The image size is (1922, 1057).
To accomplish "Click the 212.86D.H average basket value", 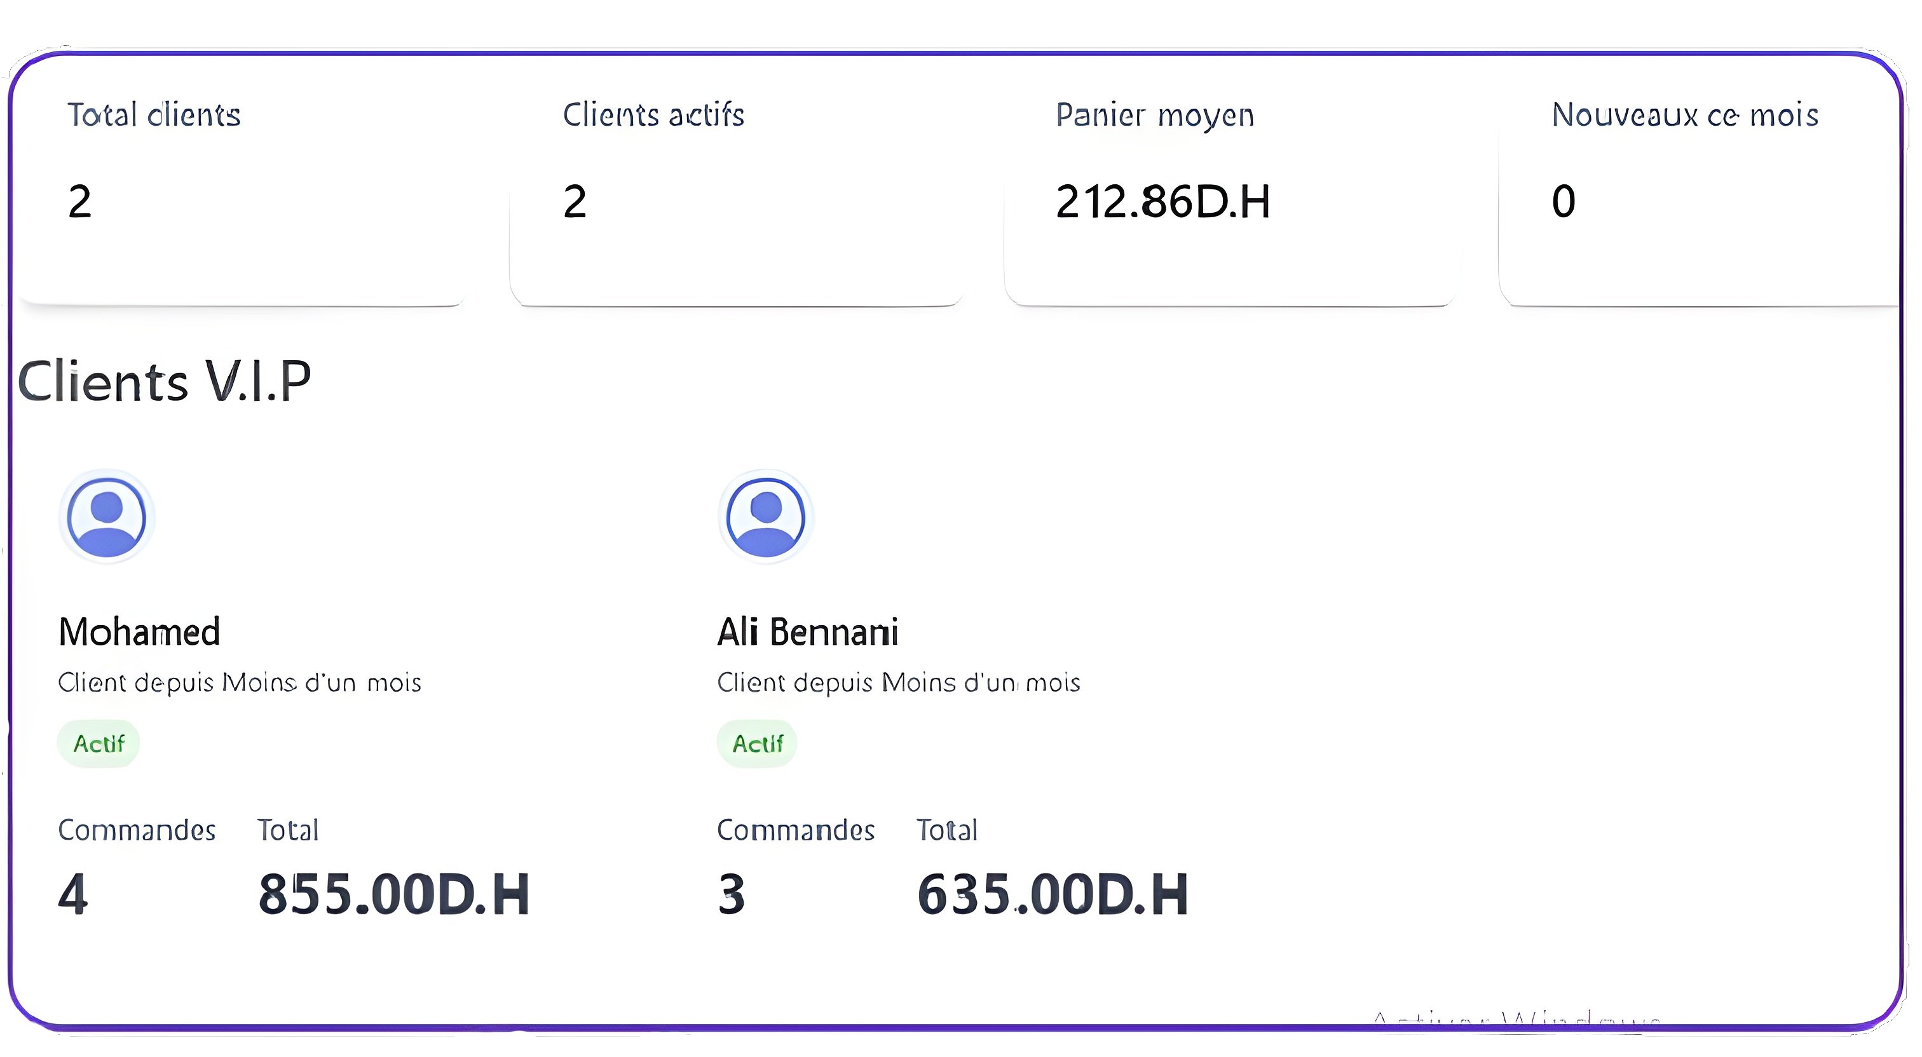I will (x=1162, y=201).
